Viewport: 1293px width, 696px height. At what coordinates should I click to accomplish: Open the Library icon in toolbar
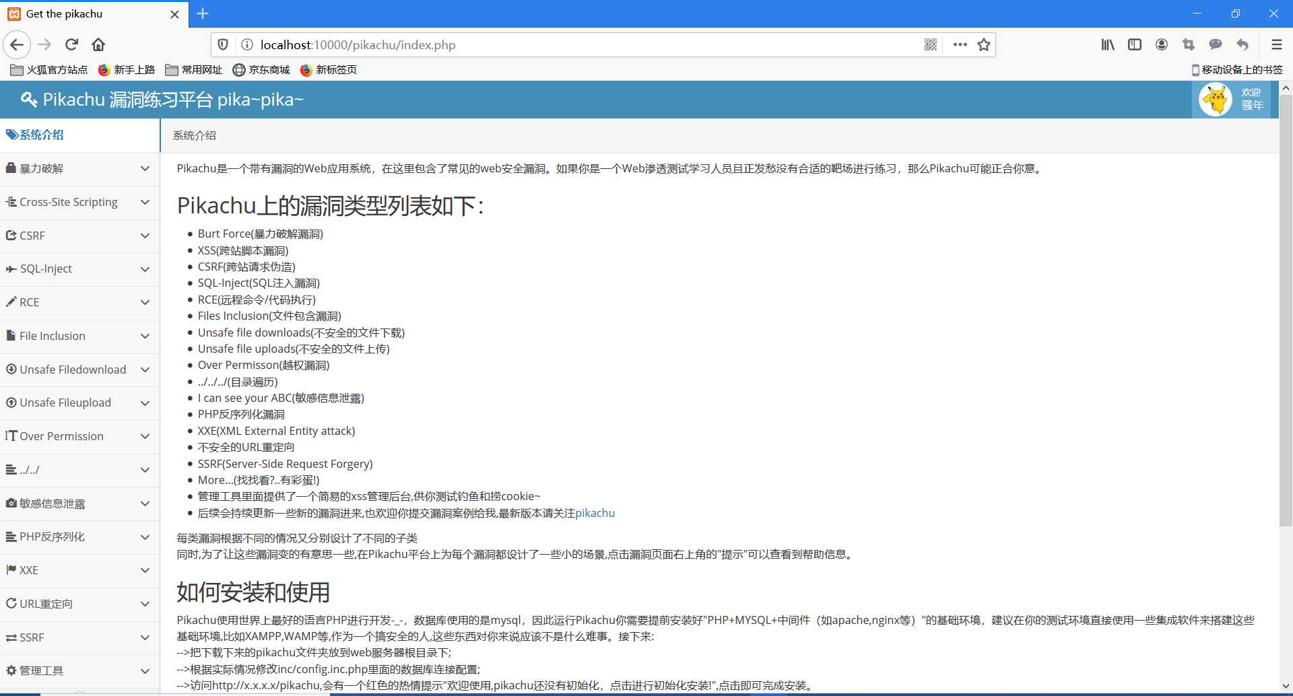[x=1108, y=44]
